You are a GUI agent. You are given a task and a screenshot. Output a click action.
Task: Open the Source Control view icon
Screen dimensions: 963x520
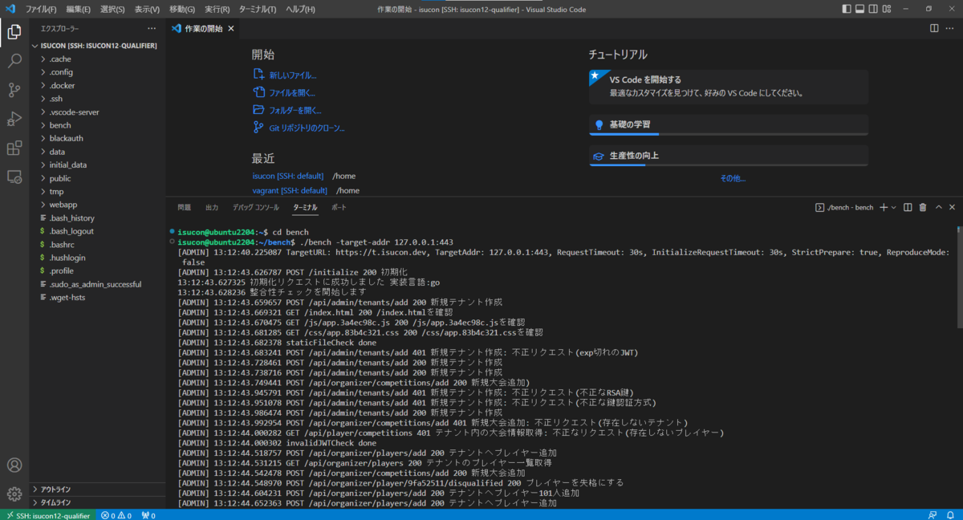[14, 90]
